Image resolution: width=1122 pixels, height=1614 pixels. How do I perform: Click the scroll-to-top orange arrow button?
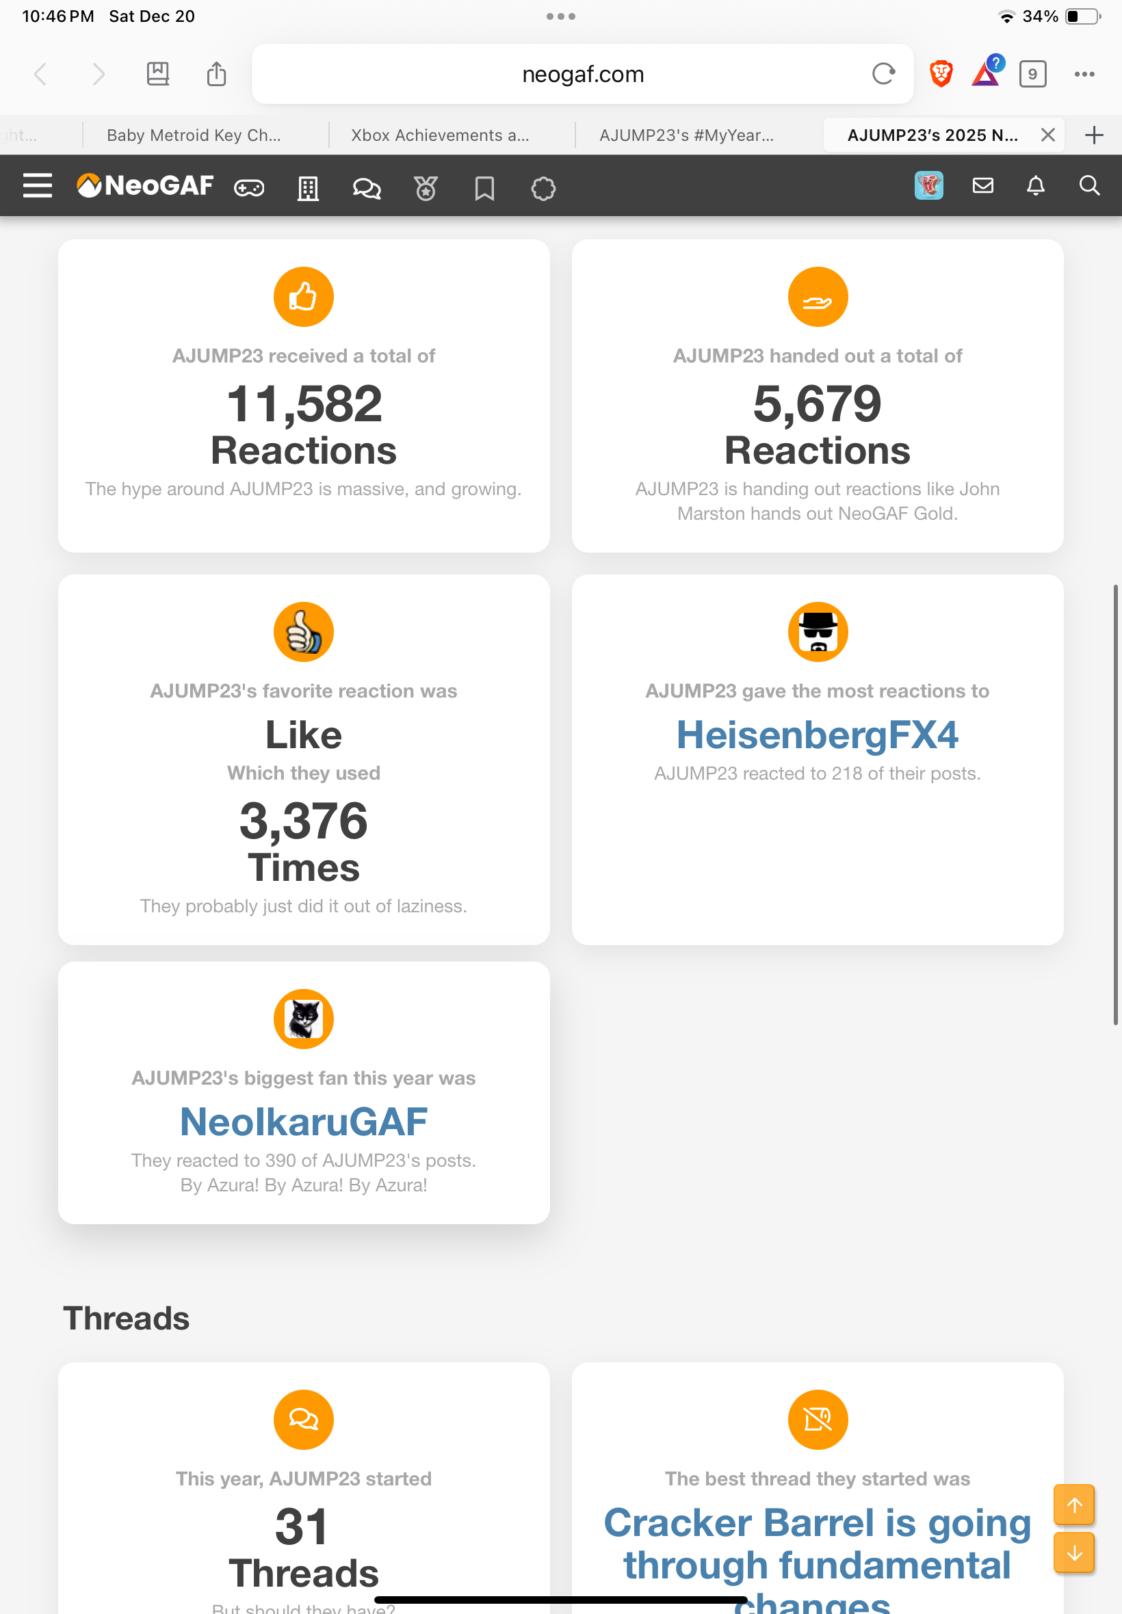pos(1073,1505)
